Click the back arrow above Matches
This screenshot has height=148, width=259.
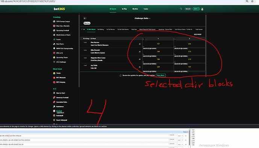[x=85, y=18]
